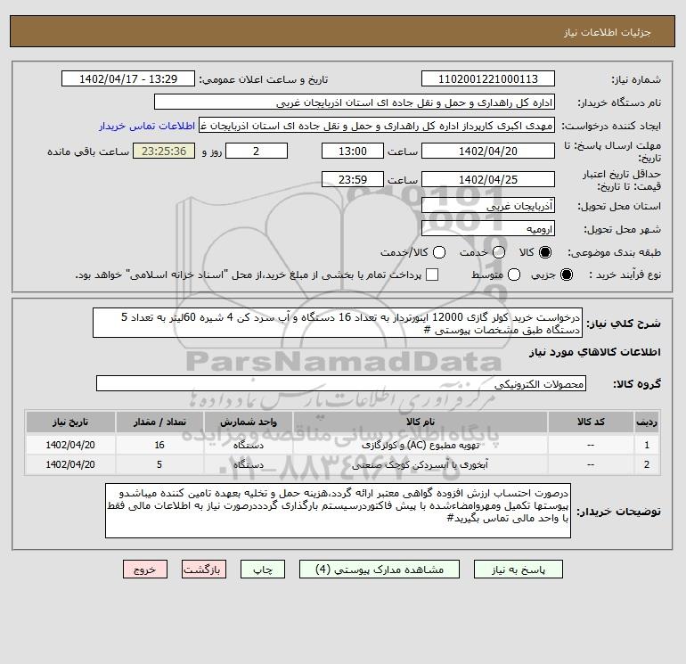The image size is (686, 664).
Task: Click quantity 16 in row 1
Action: click(159, 445)
